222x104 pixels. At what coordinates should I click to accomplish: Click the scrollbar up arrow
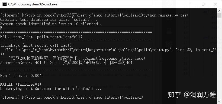[x=219, y=11]
